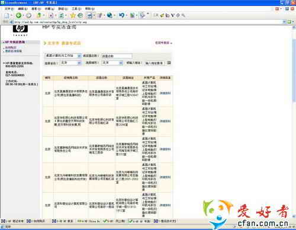Click the 店面名称 column header

[101, 78]
